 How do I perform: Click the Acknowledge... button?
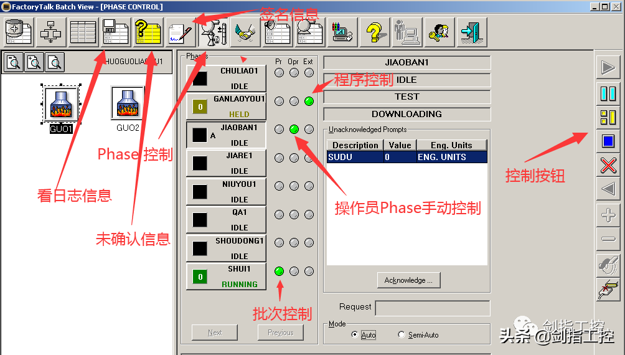pos(408,280)
